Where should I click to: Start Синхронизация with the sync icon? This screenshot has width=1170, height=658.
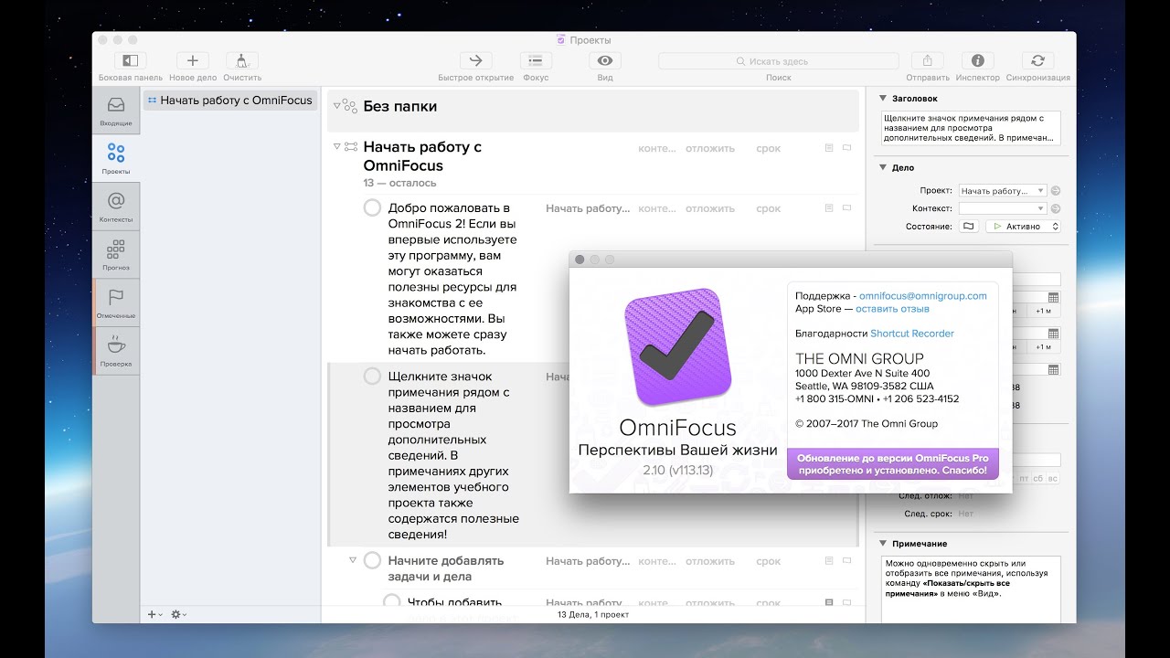point(1037,60)
